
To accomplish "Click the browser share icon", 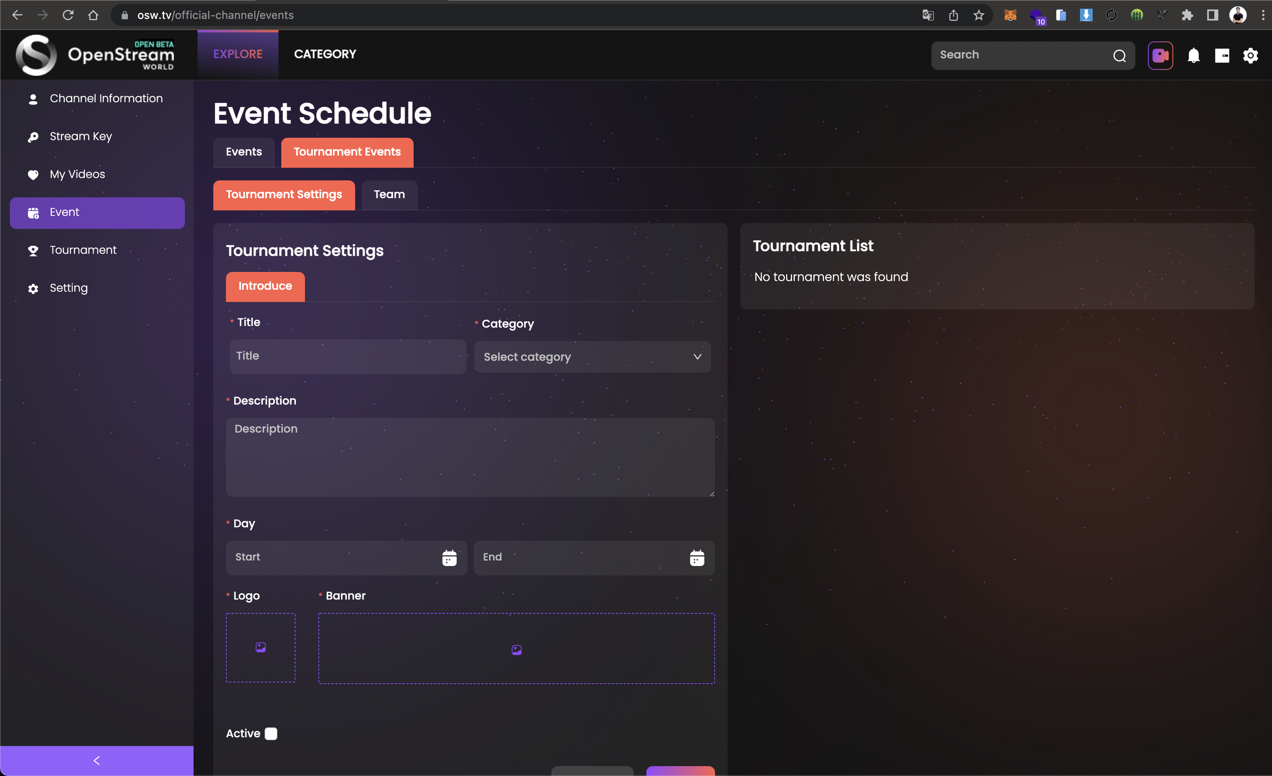I will pyautogui.click(x=954, y=15).
